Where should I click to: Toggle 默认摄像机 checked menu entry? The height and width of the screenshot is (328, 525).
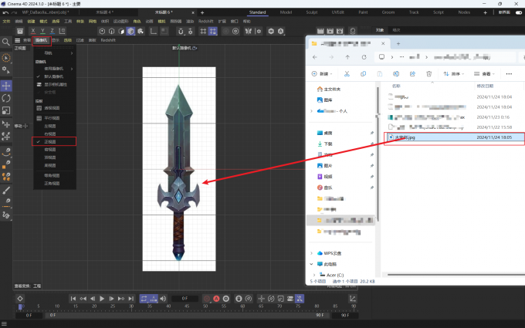(x=55, y=76)
